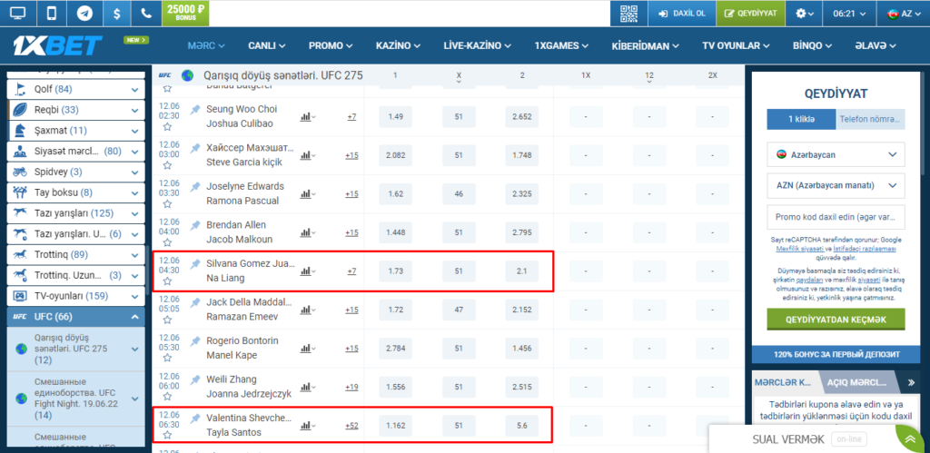Expand the Siyasət mərcləri category chevron

[x=134, y=152]
